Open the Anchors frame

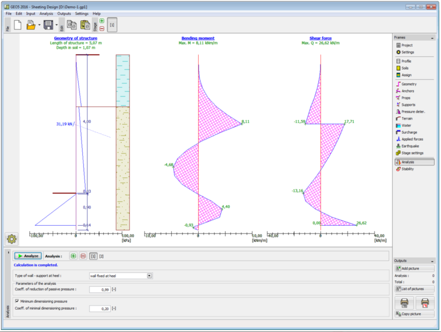[408, 91]
